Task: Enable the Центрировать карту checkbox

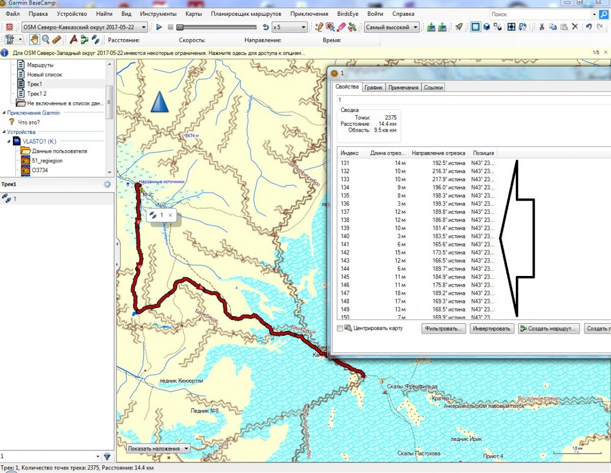Action: 340,328
